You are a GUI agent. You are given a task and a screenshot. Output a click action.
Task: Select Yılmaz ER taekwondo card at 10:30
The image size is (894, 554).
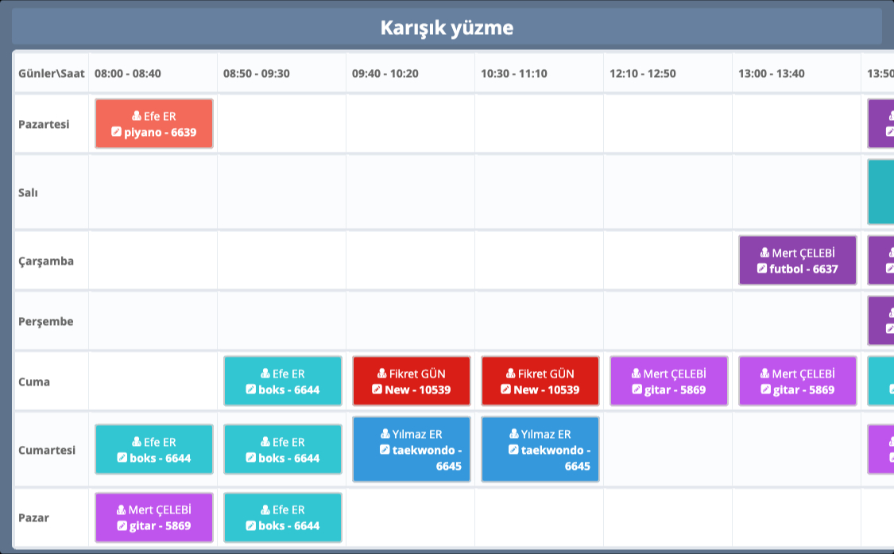pos(540,450)
